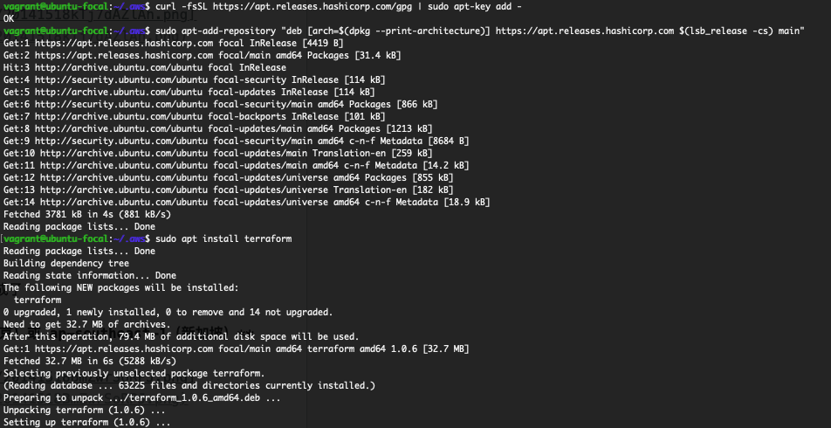Screen dimensions: 831x428
Task: Click the Get:1 hashicorp focal InRelease URL
Action: click(124, 43)
